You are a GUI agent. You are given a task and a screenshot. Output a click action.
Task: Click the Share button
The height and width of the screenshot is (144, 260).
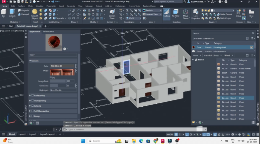coord(55,1)
